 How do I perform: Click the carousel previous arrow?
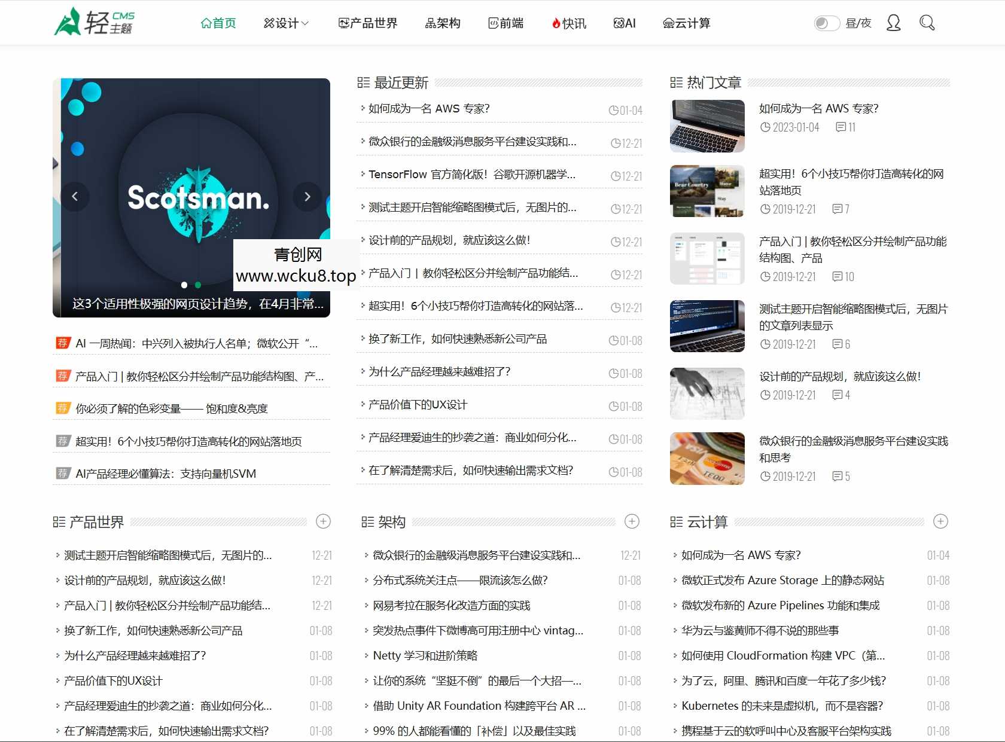pyautogui.click(x=75, y=197)
